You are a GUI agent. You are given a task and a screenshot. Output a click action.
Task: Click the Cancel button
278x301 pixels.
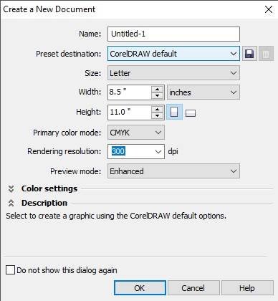click(193, 288)
